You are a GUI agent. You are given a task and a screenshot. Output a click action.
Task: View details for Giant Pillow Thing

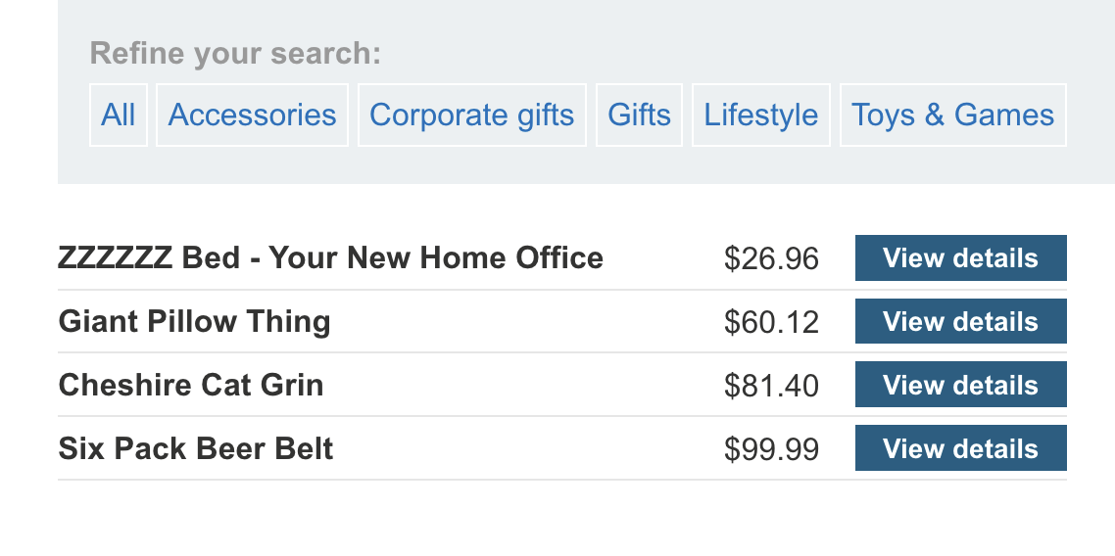(960, 322)
